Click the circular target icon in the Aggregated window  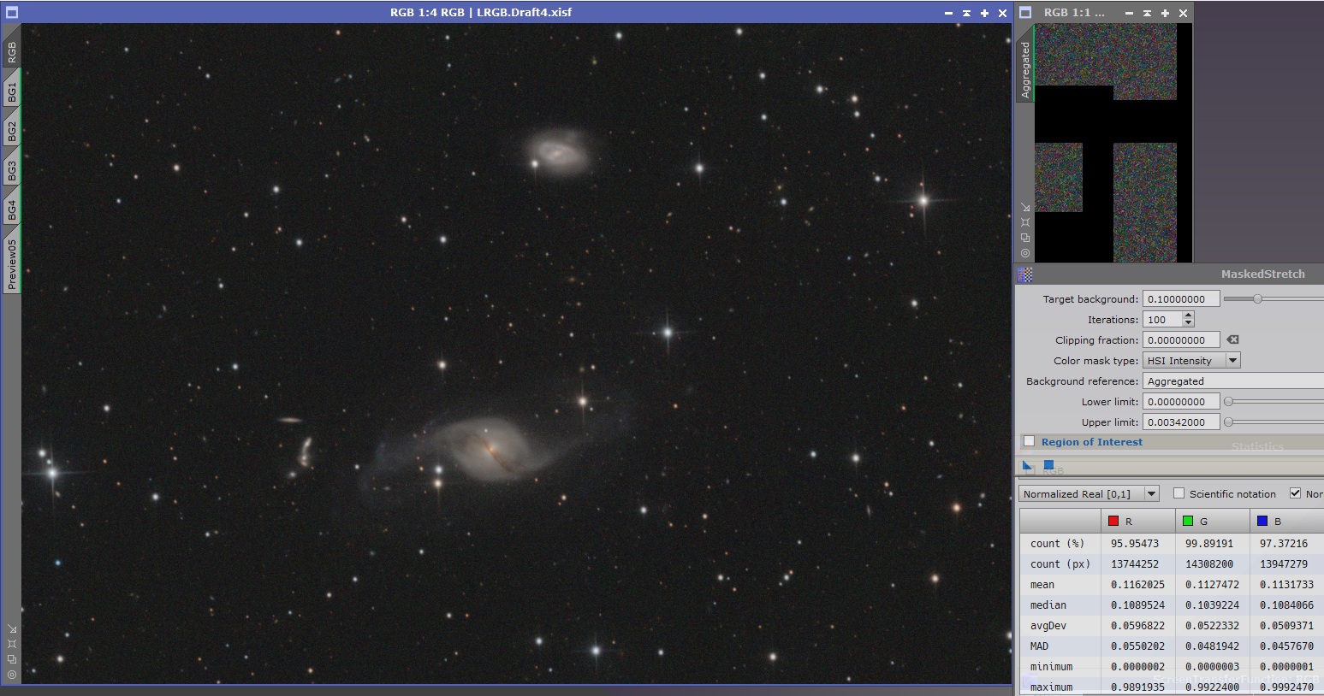1025,253
